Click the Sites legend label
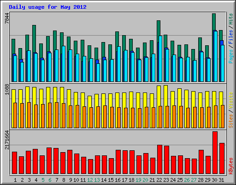 [231, 121]
